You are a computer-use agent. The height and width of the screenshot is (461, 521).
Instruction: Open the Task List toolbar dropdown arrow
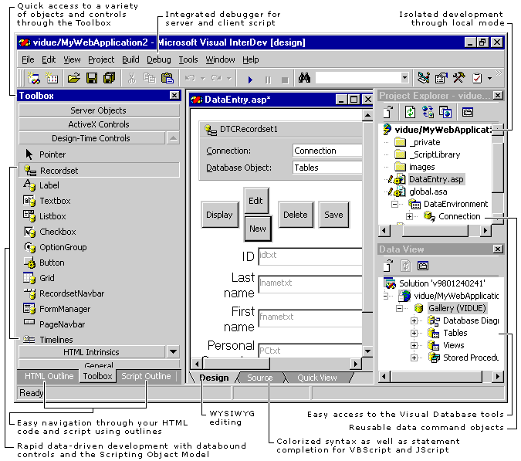pyautogui.click(x=489, y=79)
